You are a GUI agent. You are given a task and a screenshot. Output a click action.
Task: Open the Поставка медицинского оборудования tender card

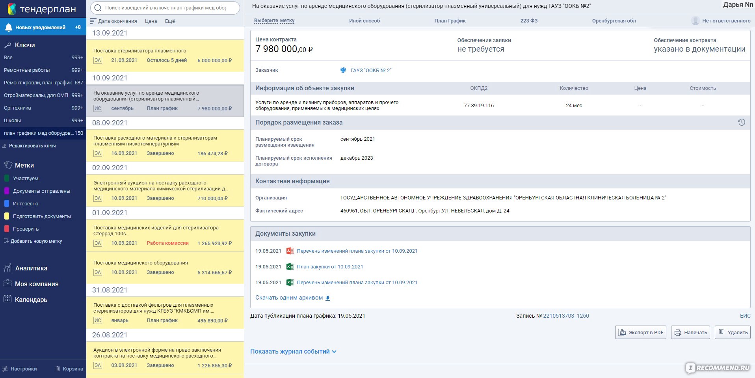(x=165, y=268)
